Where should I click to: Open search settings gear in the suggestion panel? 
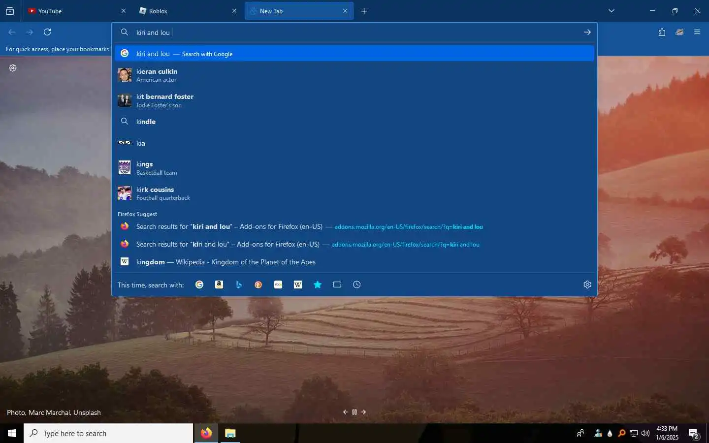pos(587,285)
